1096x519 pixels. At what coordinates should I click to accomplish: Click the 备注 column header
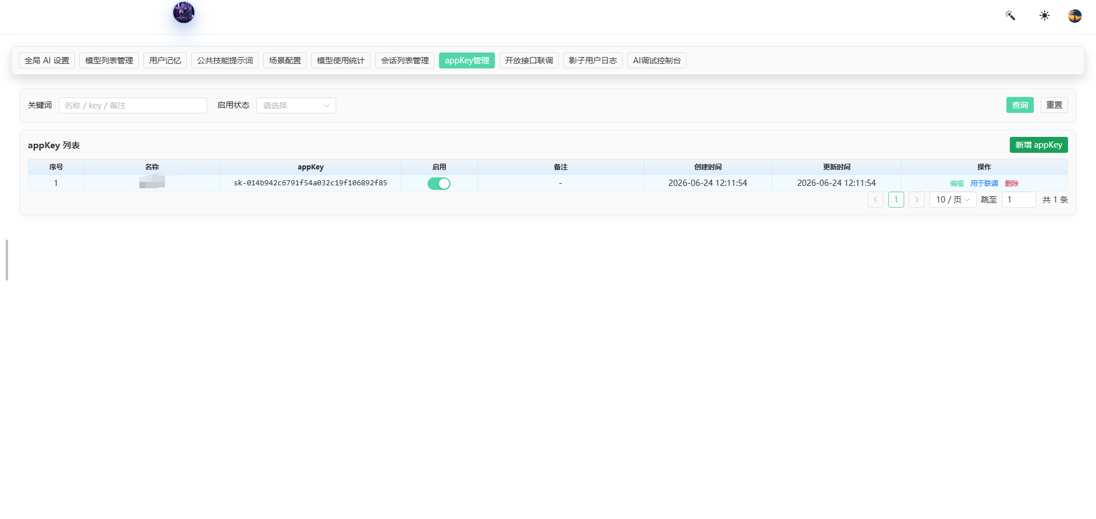pyautogui.click(x=561, y=167)
